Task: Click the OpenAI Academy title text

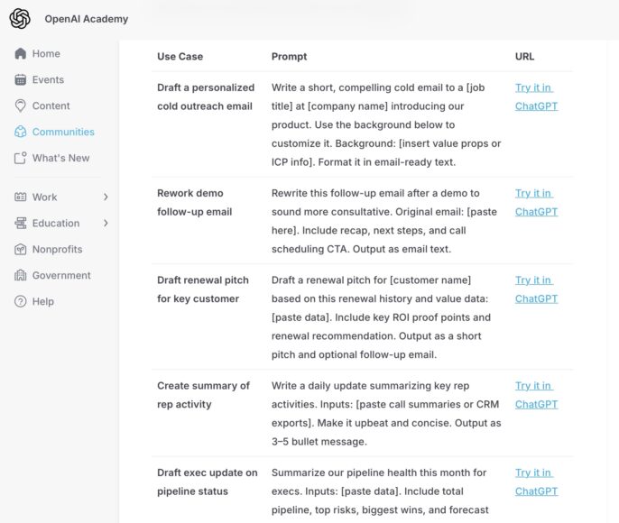Action: tap(87, 19)
